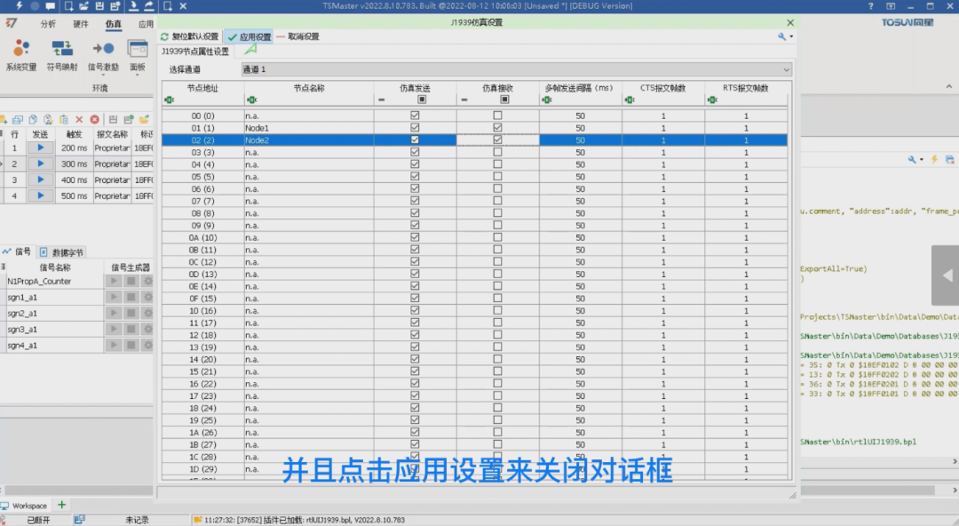Click the 信号激励 signal stimulus icon
The image size is (959, 526).
coord(103,54)
